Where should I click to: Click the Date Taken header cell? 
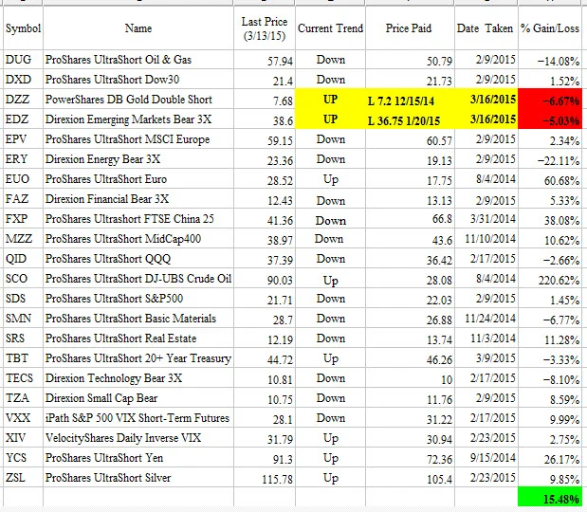coord(486,28)
